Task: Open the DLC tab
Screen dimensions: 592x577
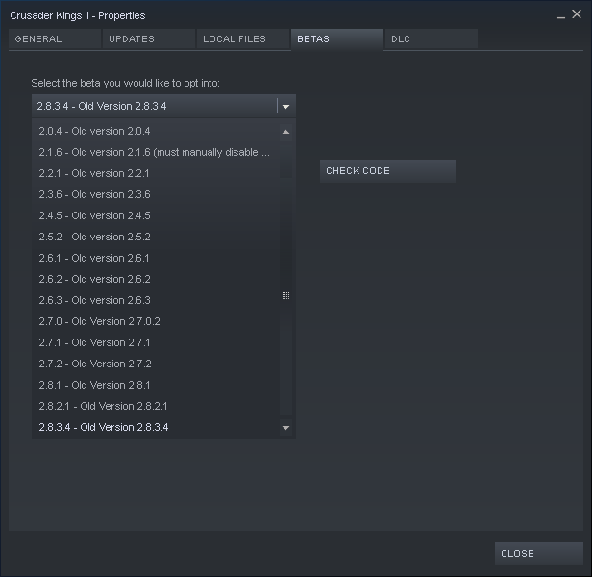Action: pos(432,38)
